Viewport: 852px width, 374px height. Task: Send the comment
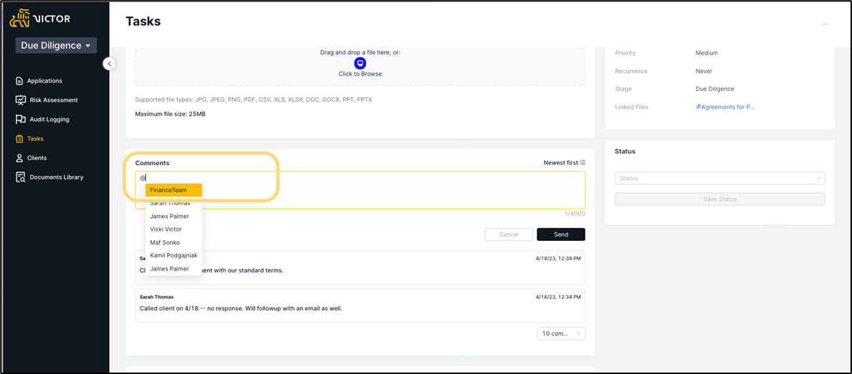(561, 234)
